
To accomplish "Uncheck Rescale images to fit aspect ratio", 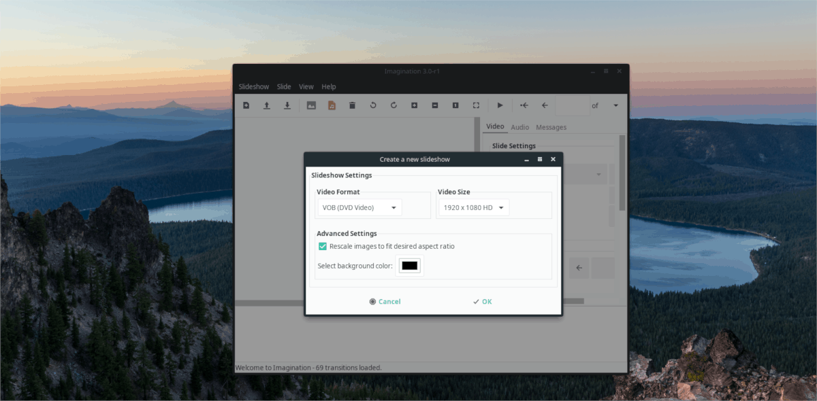I will click(323, 246).
